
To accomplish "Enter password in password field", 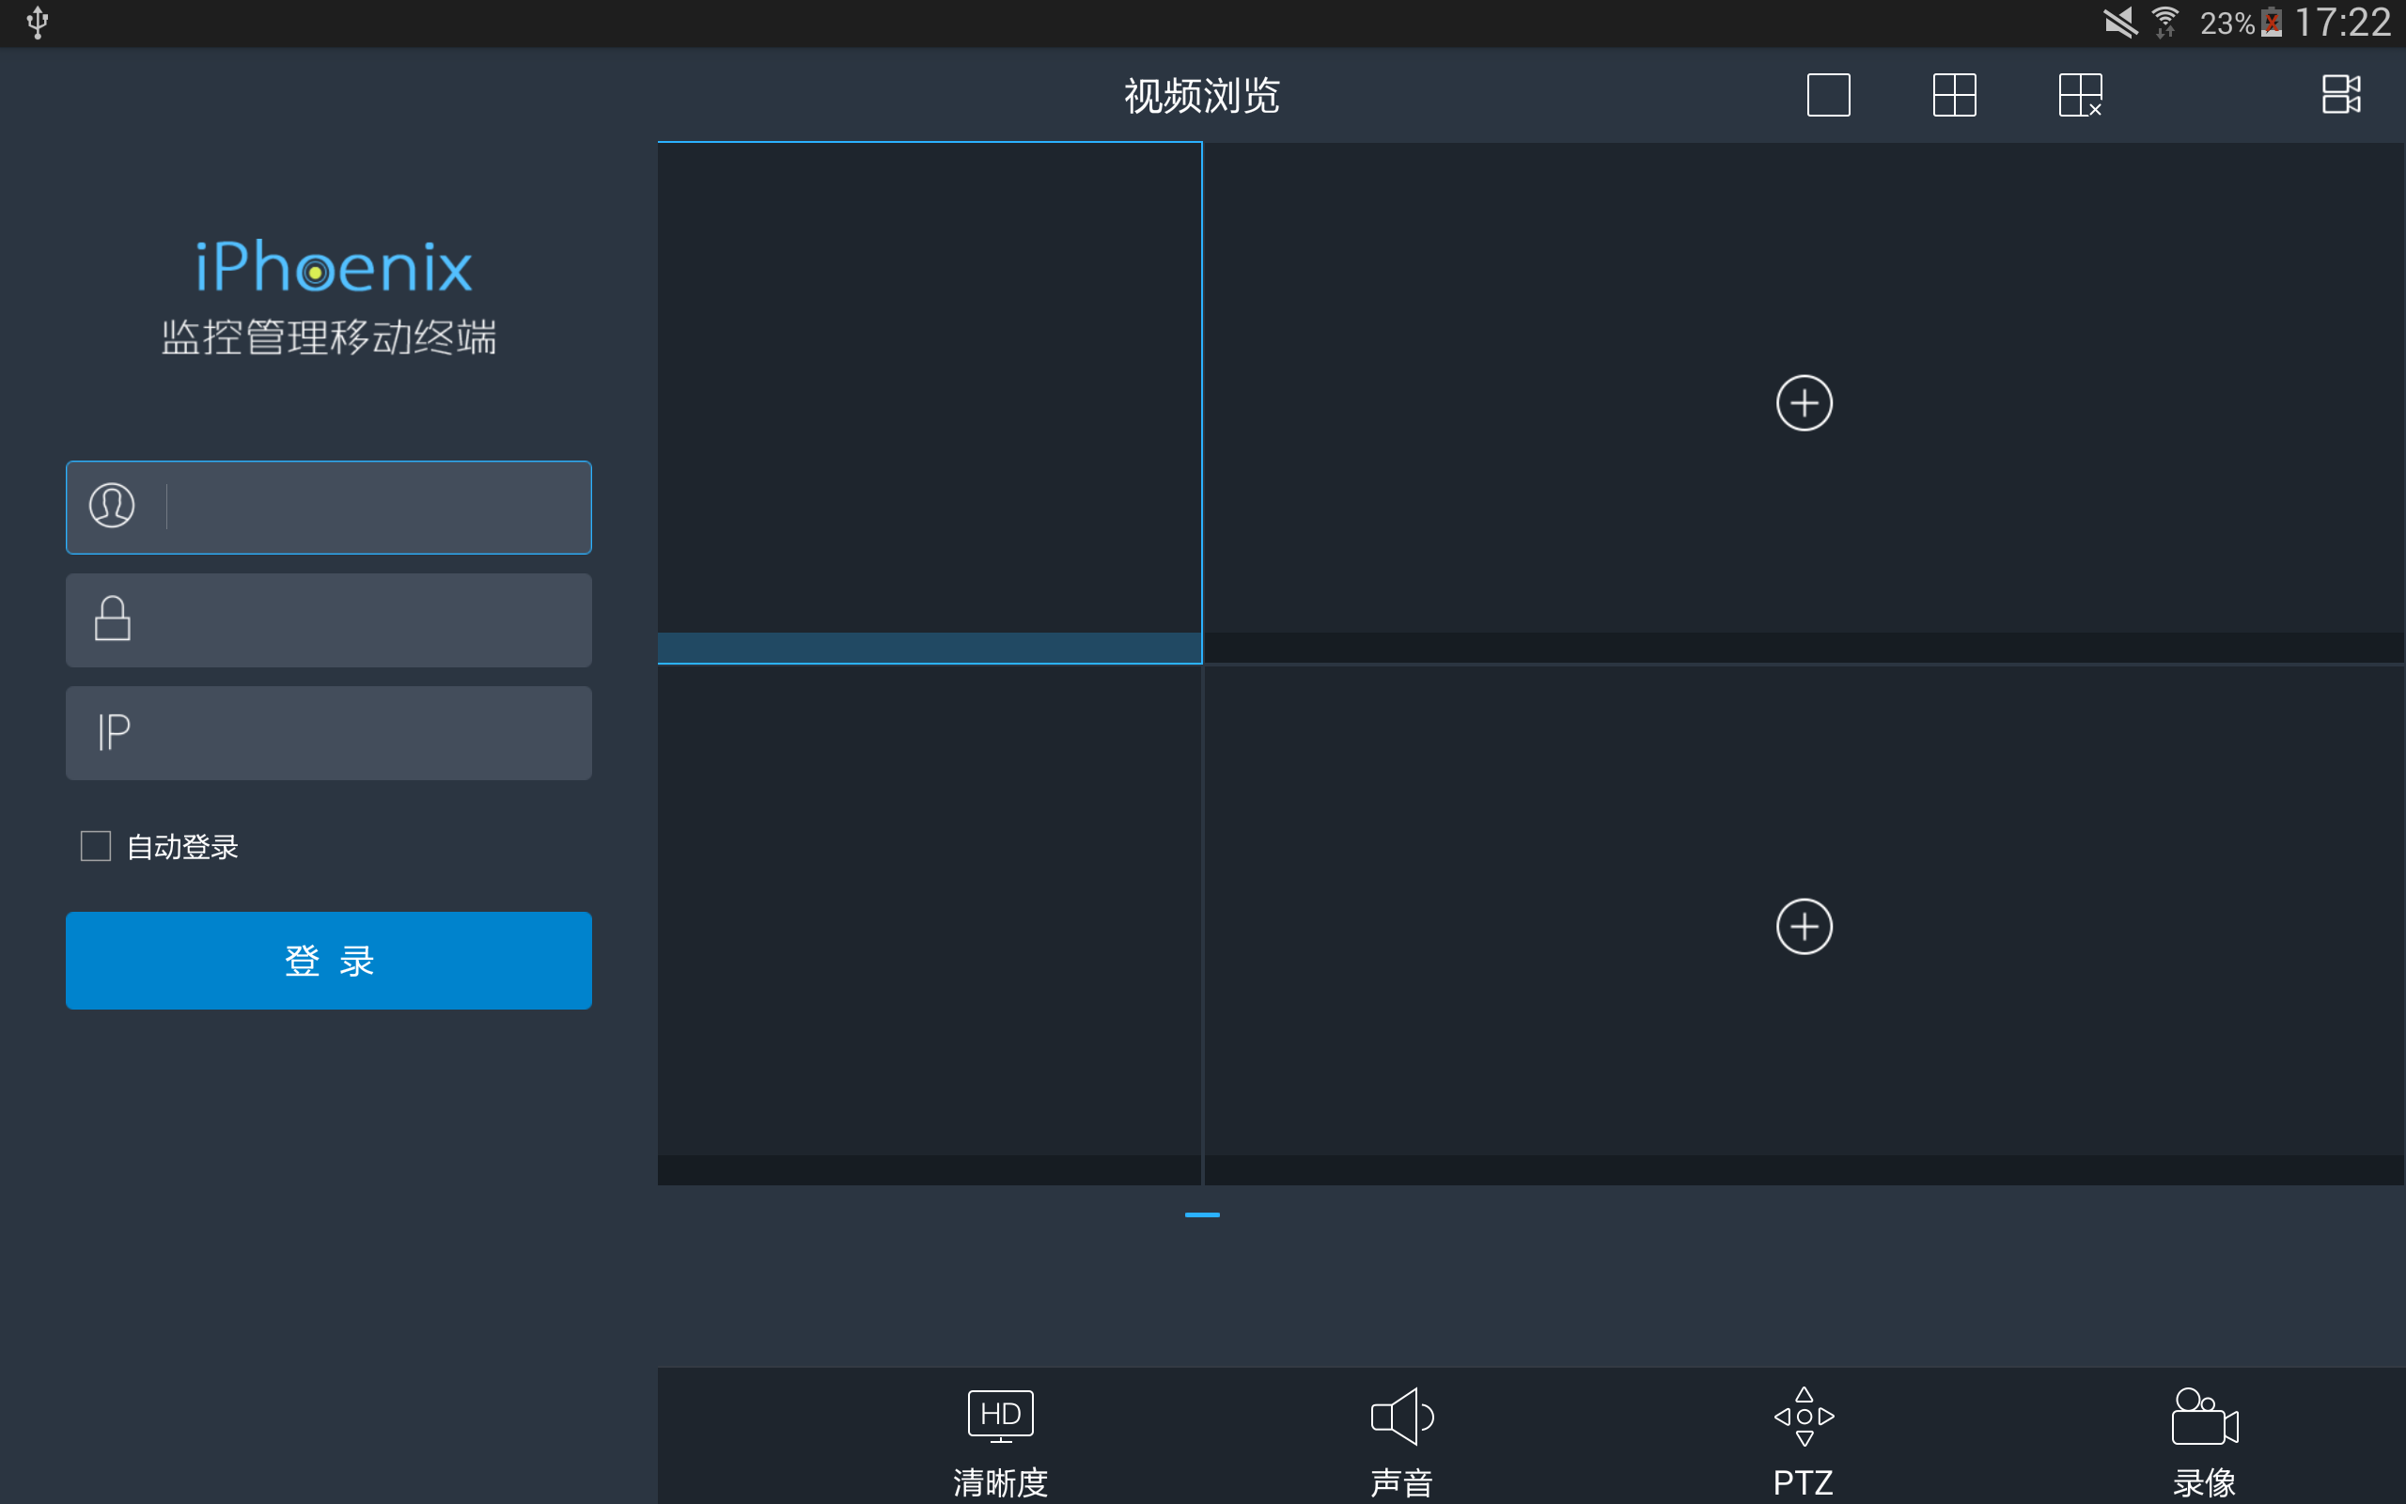I will pos(327,619).
